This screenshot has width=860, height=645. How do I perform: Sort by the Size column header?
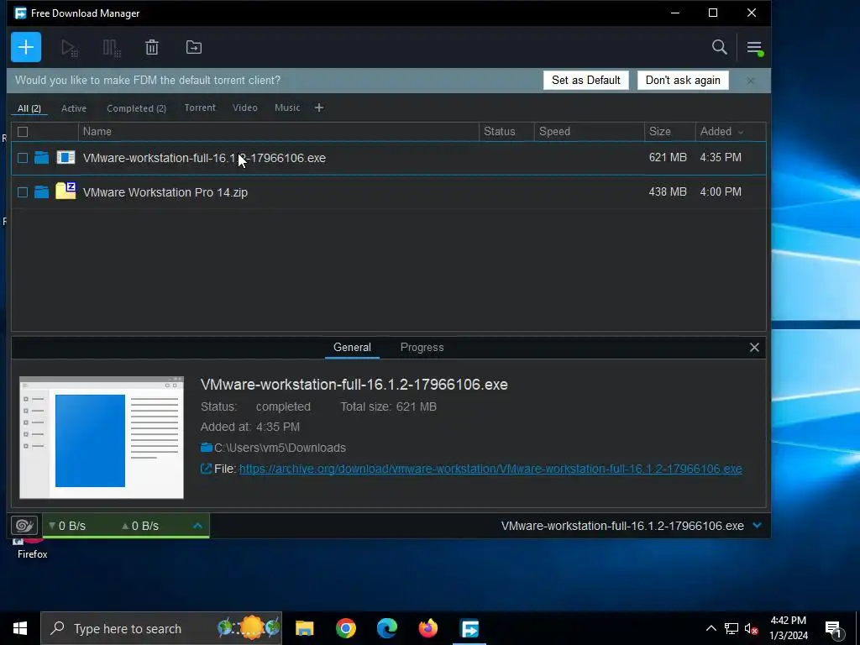point(669,132)
